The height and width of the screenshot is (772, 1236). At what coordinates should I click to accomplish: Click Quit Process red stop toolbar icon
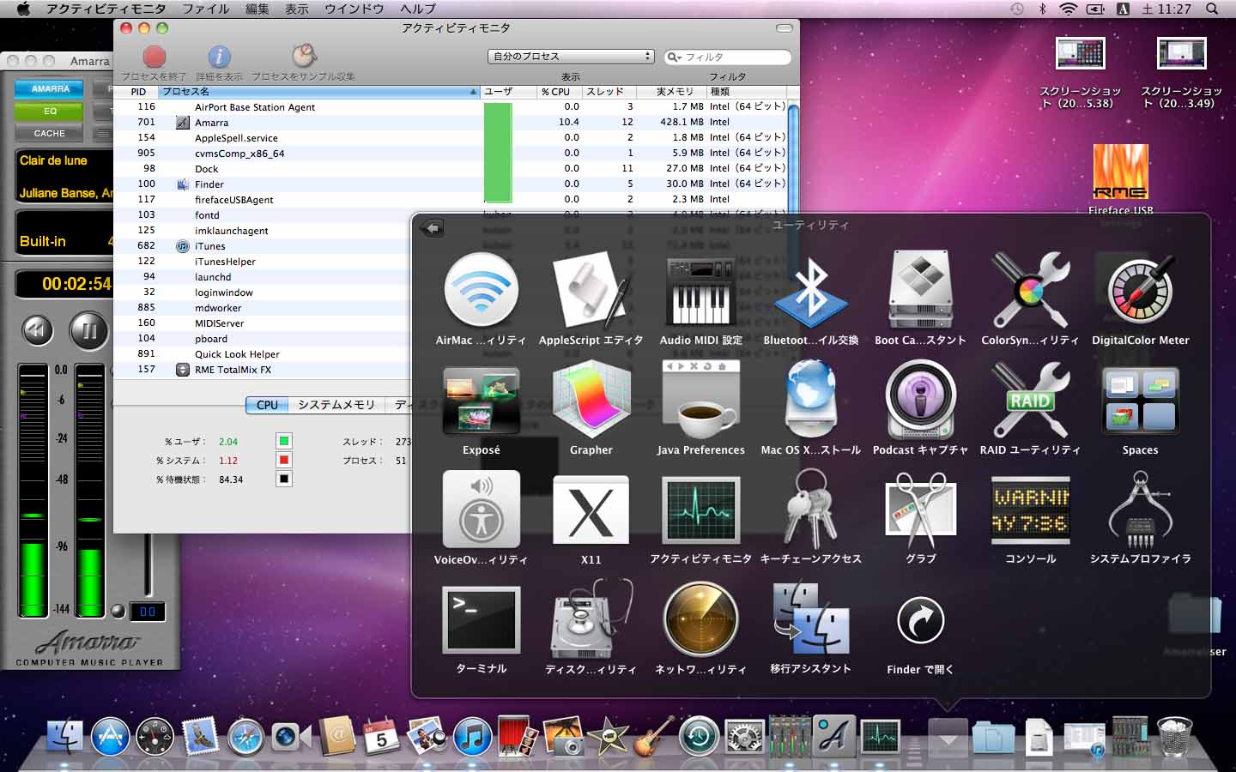tap(154, 57)
